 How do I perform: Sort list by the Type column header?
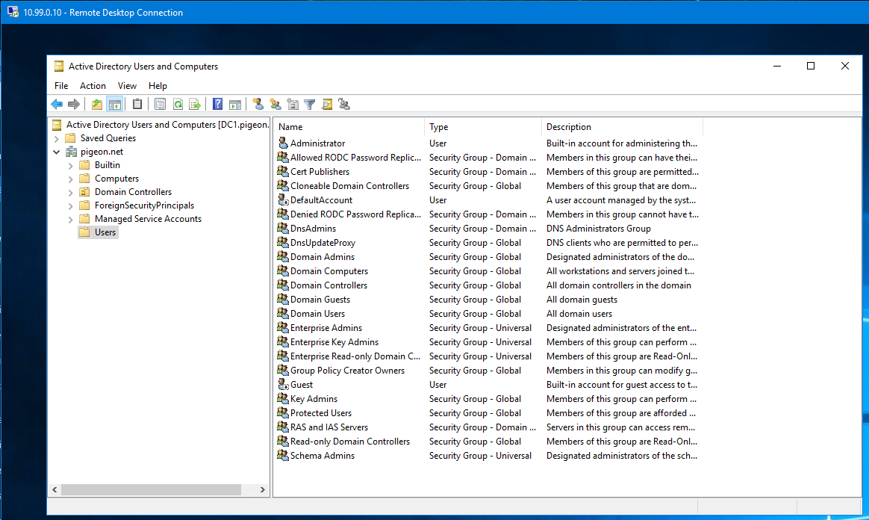click(483, 127)
